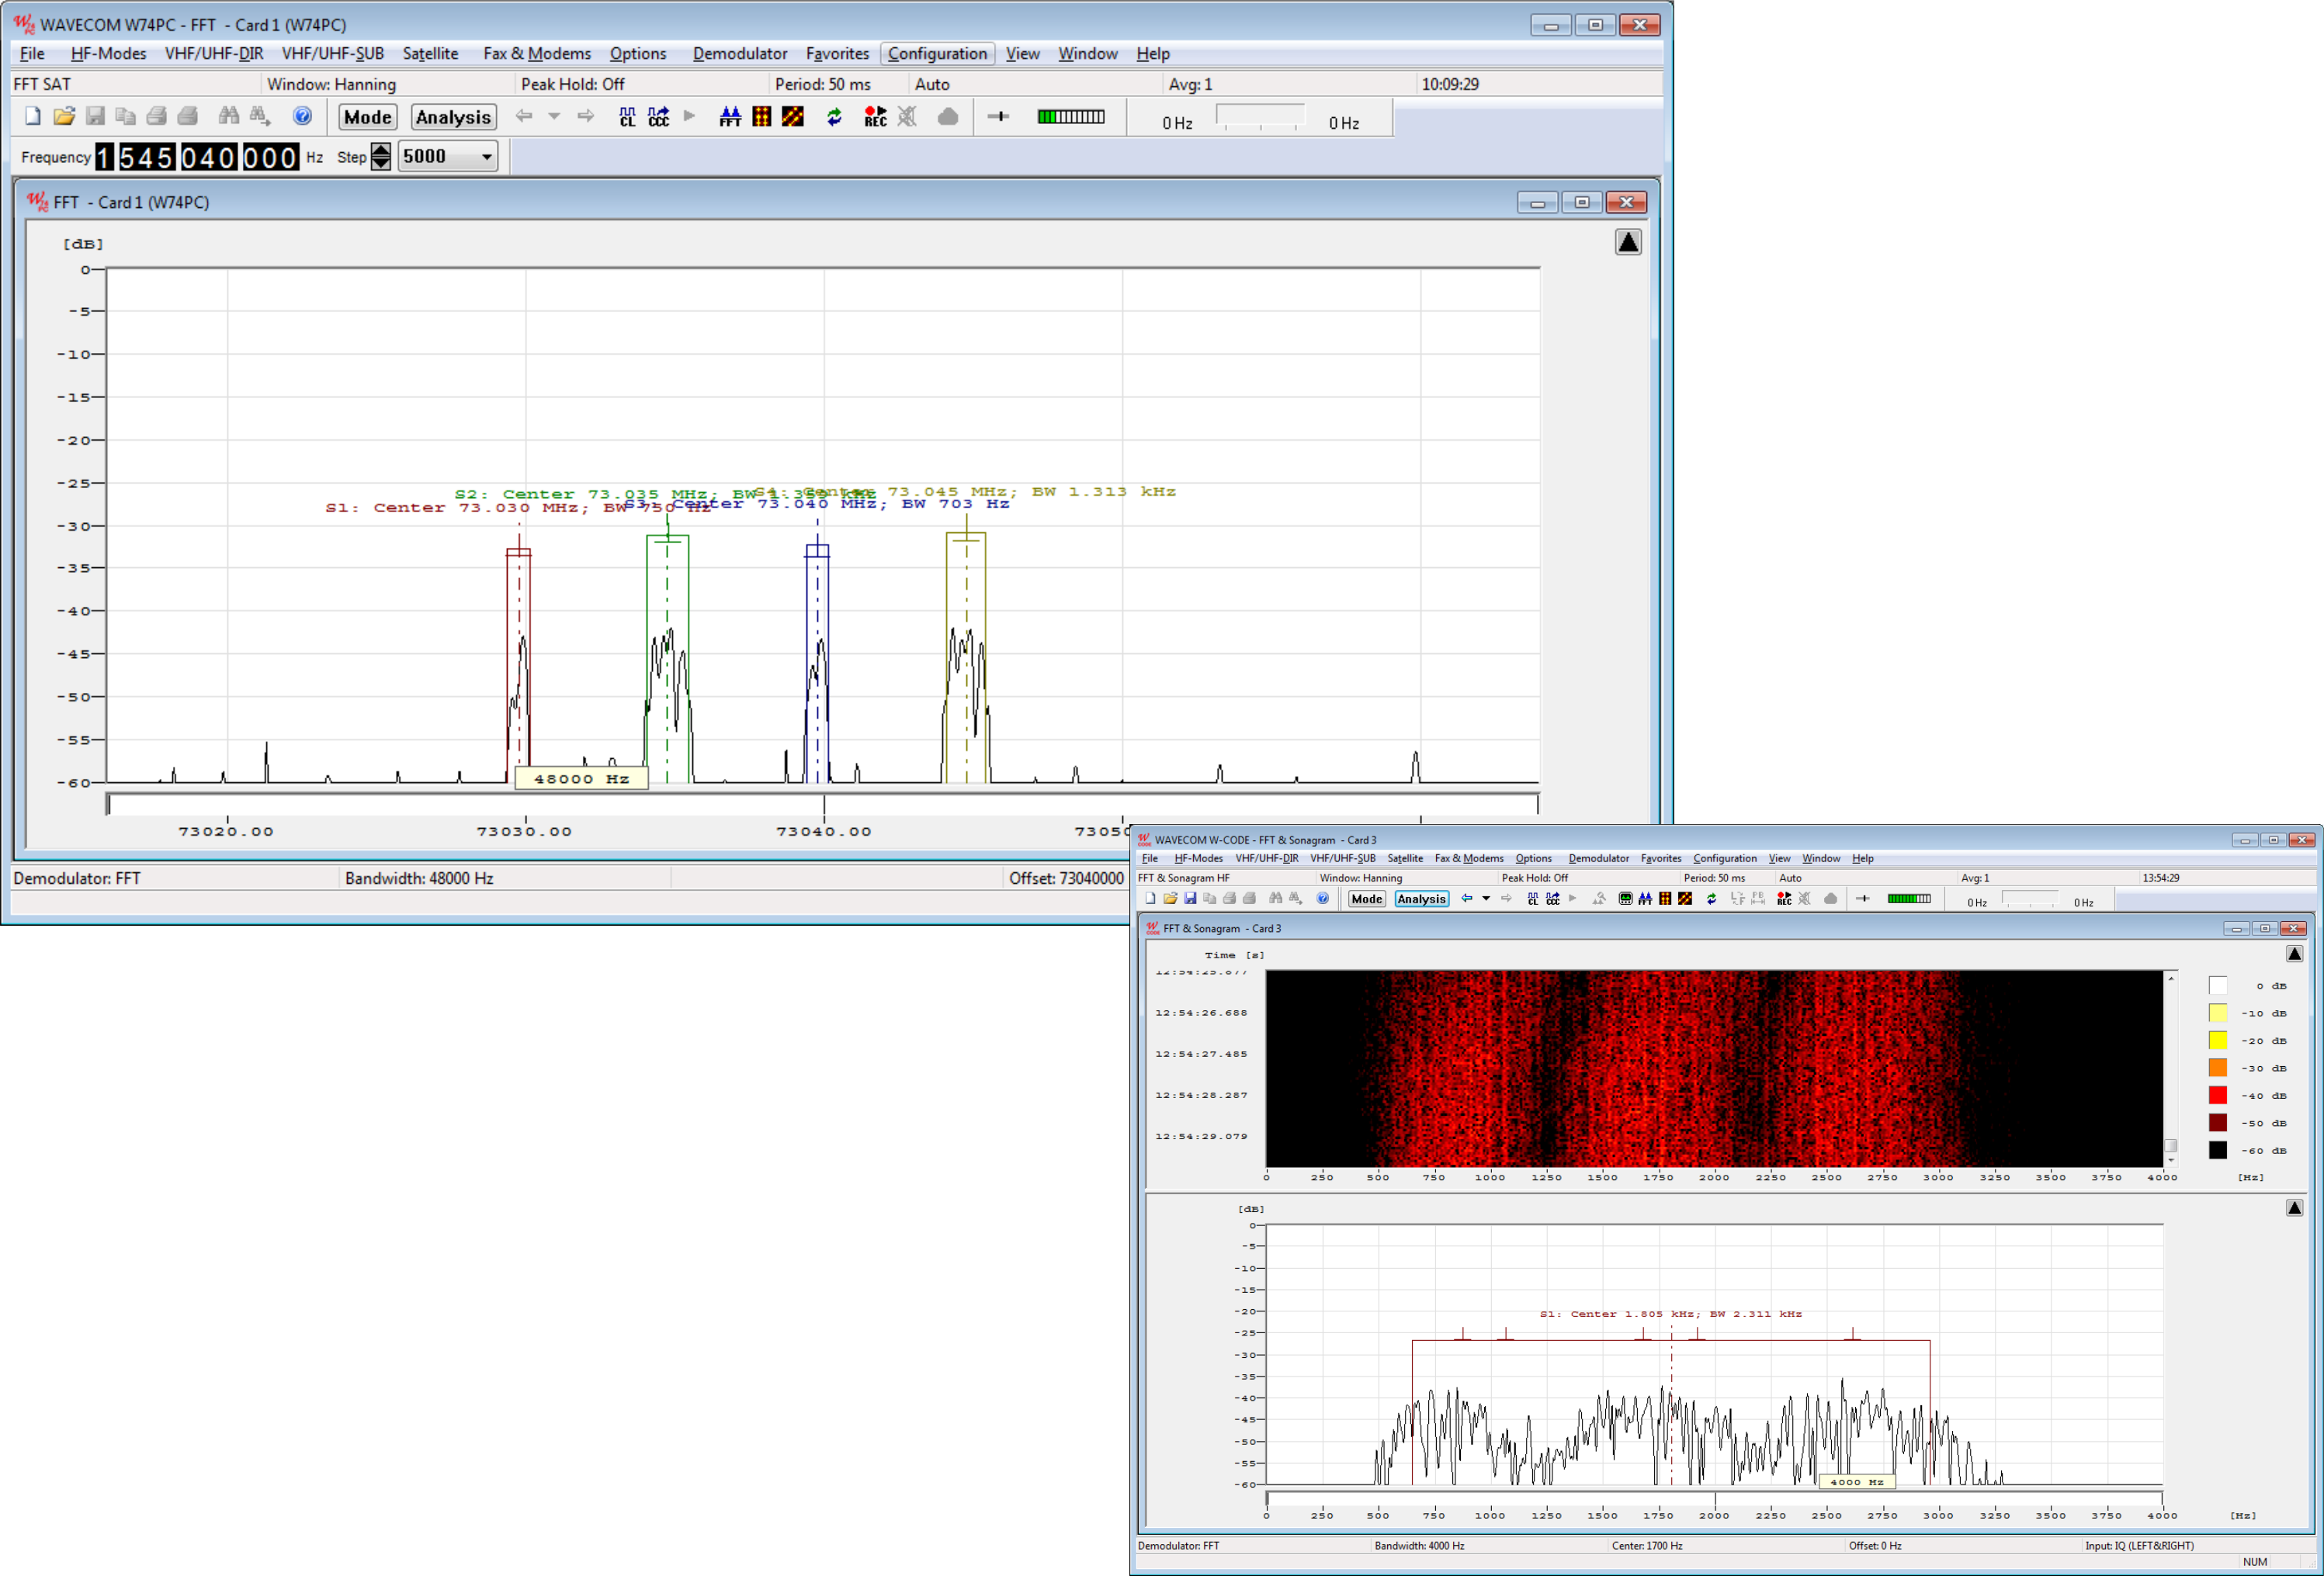The width and height of the screenshot is (2324, 1576).
Task: Open VHF/UHF-DIR menu in W-CODE window
Action: point(1266,858)
